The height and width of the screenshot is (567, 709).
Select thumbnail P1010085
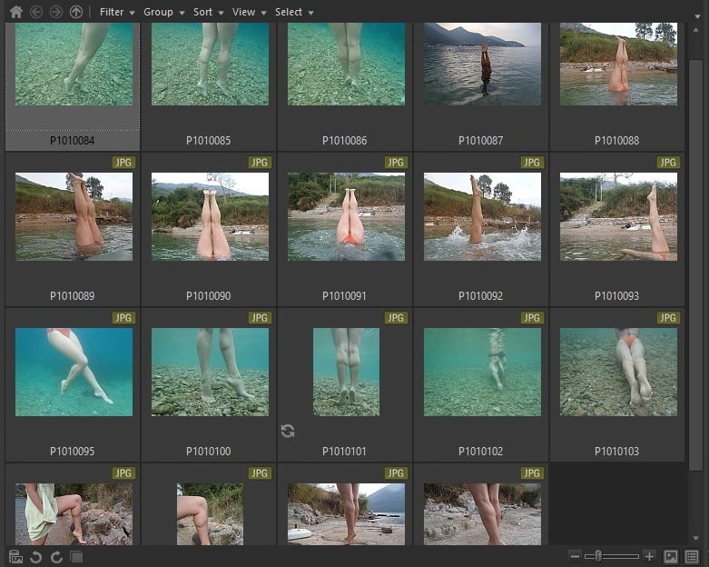pyautogui.click(x=210, y=64)
